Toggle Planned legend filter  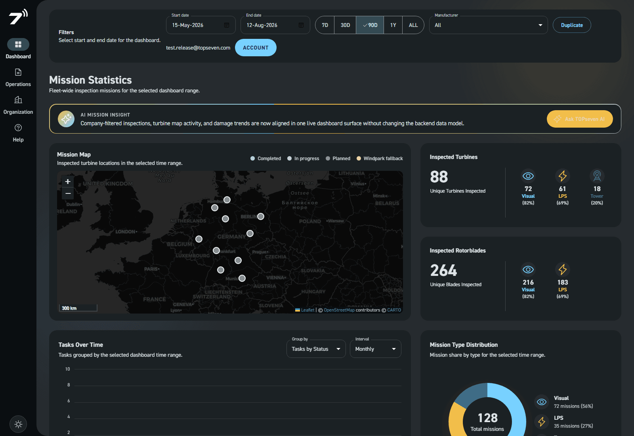coord(338,159)
